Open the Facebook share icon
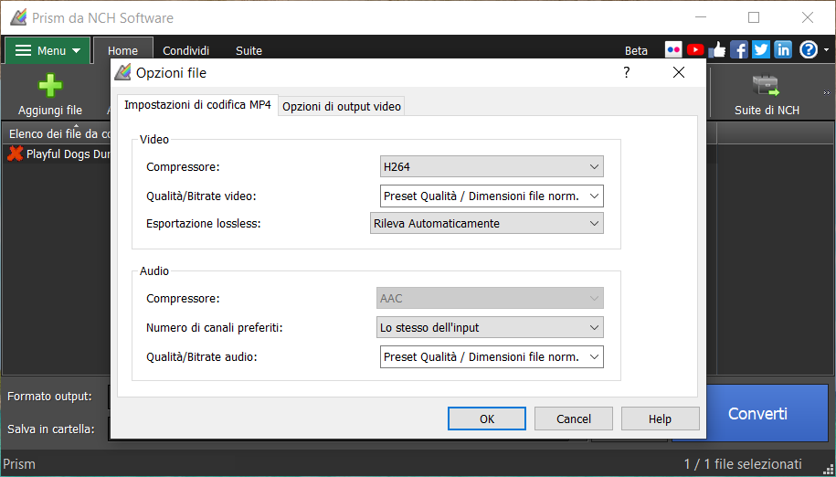This screenshot has width=836, height=477. coord(739,50)
